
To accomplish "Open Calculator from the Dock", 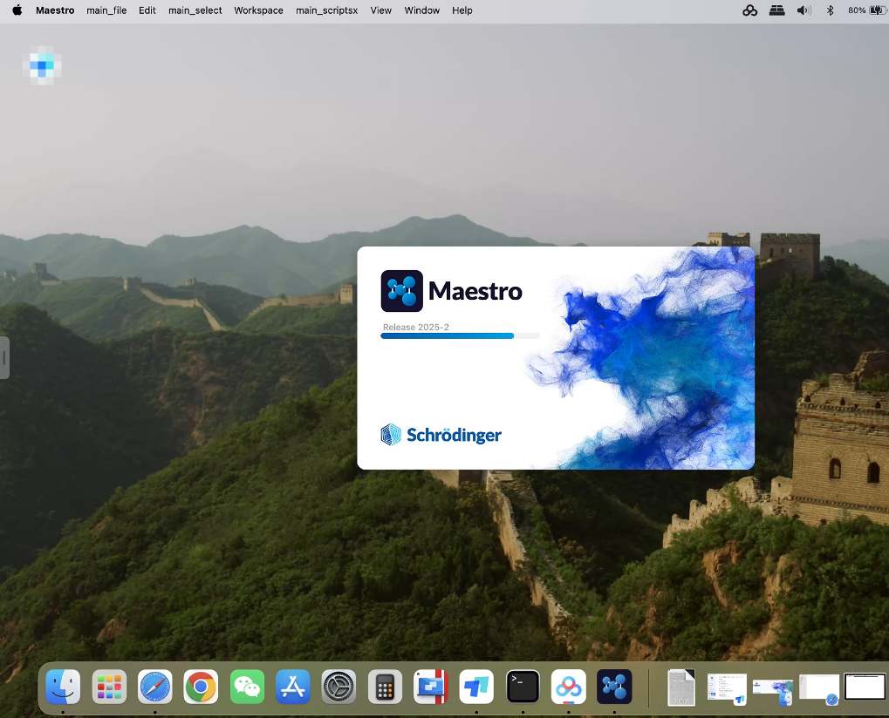I will tap(385, 687).
